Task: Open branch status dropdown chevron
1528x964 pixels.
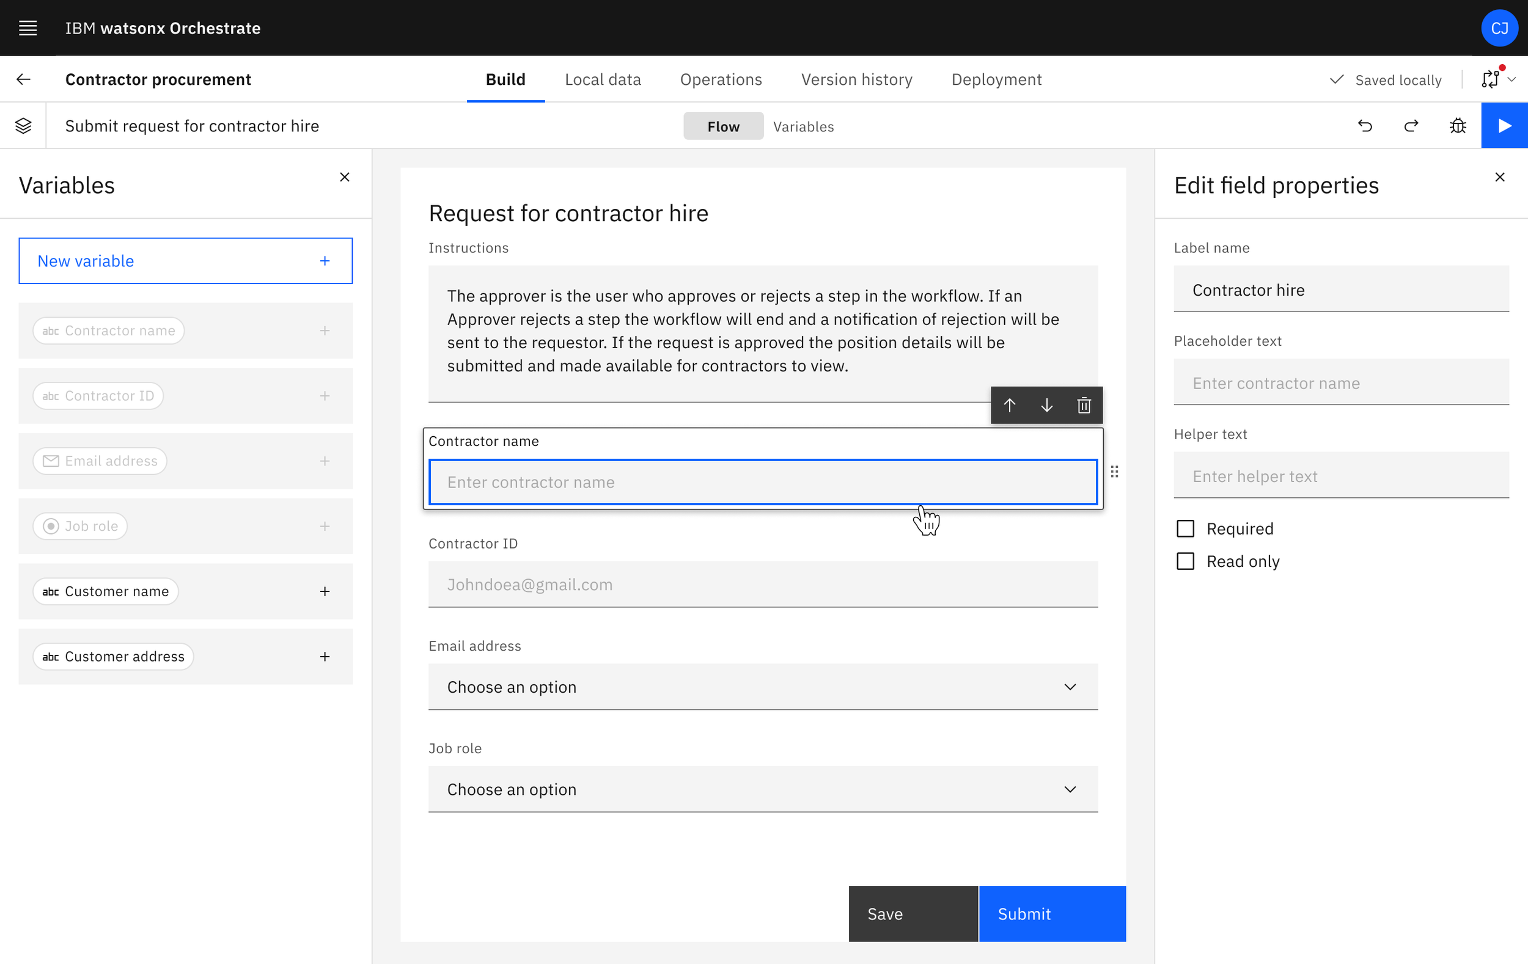Action: point(1512,80)
